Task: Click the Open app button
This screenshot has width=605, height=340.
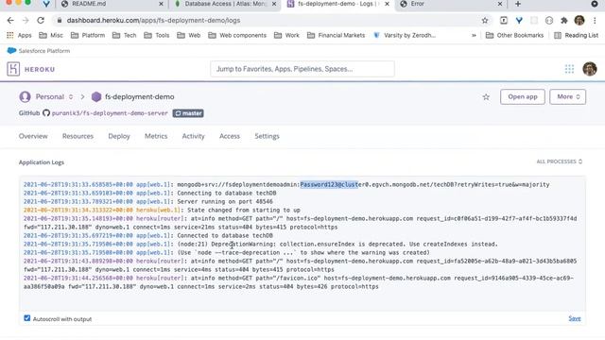Action: pos(523,96)
